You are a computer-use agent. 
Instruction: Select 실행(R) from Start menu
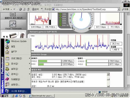point(18,84)
